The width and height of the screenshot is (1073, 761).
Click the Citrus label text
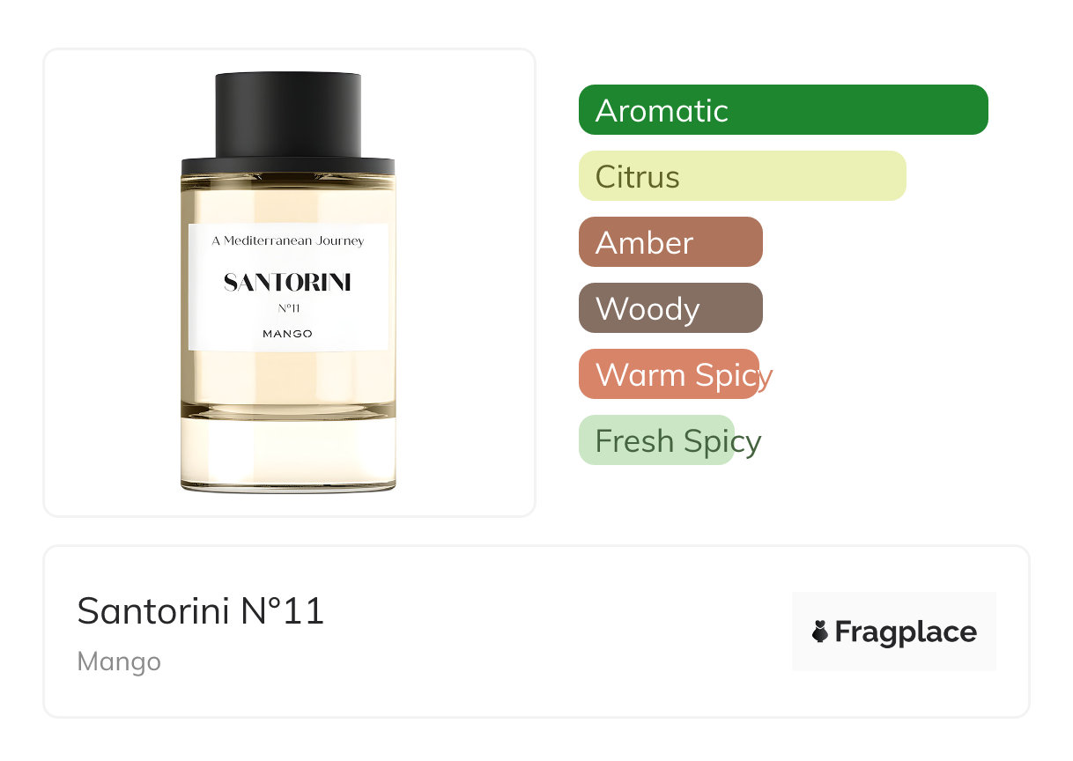(x=638, y=177)
